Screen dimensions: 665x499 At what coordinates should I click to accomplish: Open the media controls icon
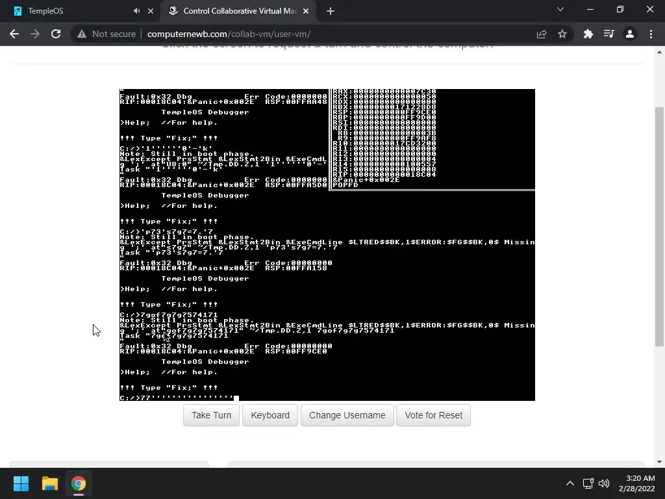click(x=609, y=34)
